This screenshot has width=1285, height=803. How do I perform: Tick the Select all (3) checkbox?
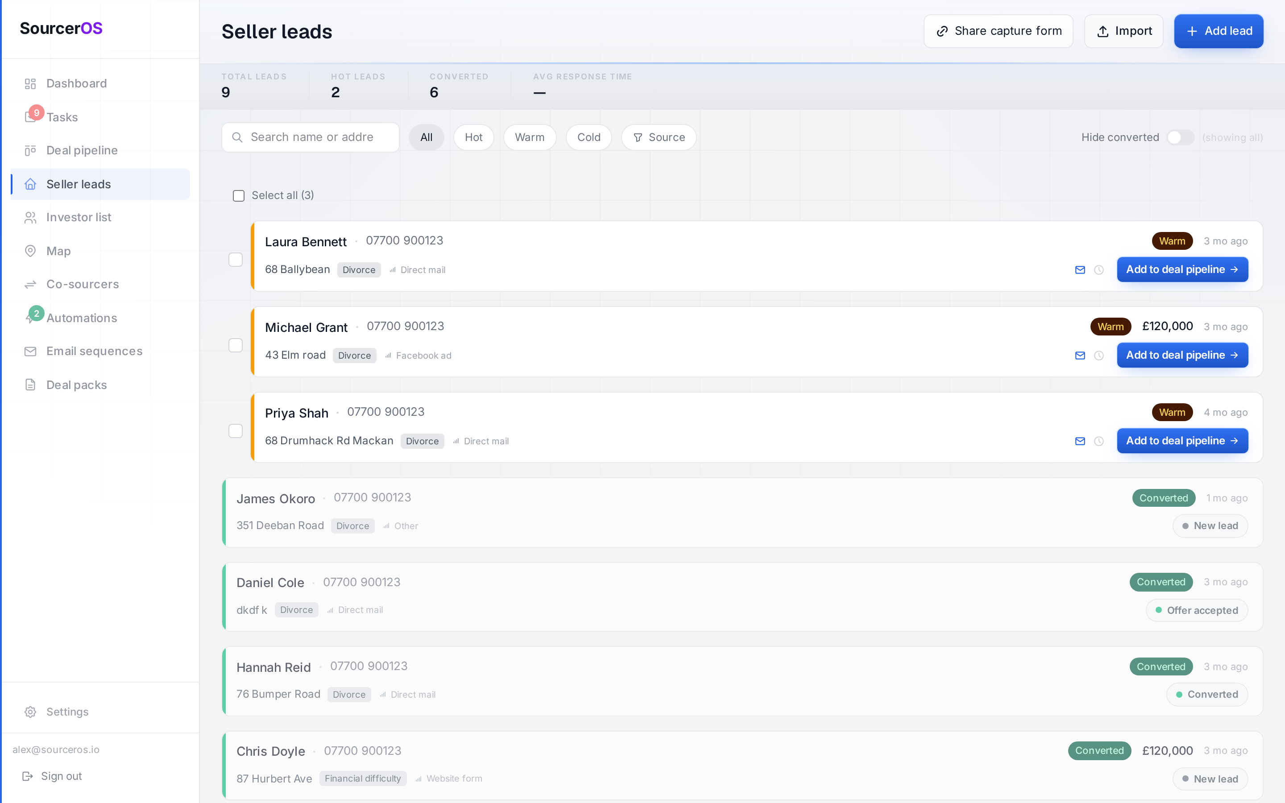coord(239,195)
